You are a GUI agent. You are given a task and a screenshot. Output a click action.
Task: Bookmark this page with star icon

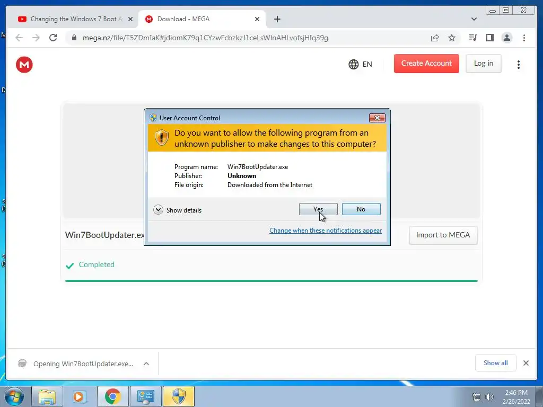(452, 38)
